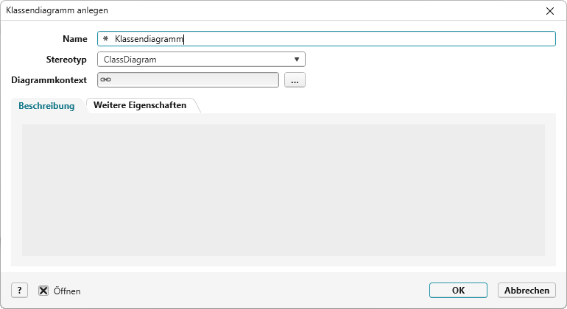Click the Stereotyp dropdown arrow
The height and width of the screenshot is (309, 567).
296,60
